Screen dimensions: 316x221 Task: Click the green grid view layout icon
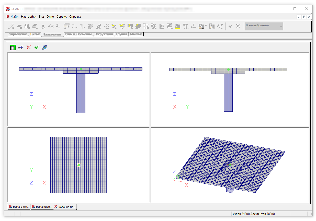click(13, 47)
